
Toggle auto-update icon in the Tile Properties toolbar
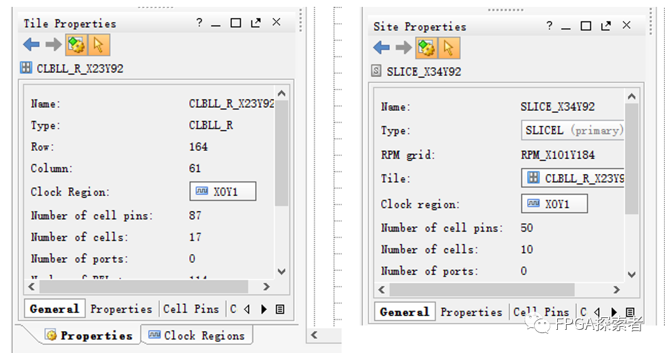tap(76, 45)
